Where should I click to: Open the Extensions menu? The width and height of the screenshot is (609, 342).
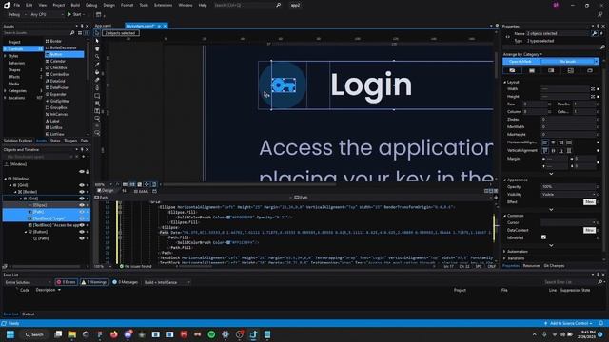point(163,5)
